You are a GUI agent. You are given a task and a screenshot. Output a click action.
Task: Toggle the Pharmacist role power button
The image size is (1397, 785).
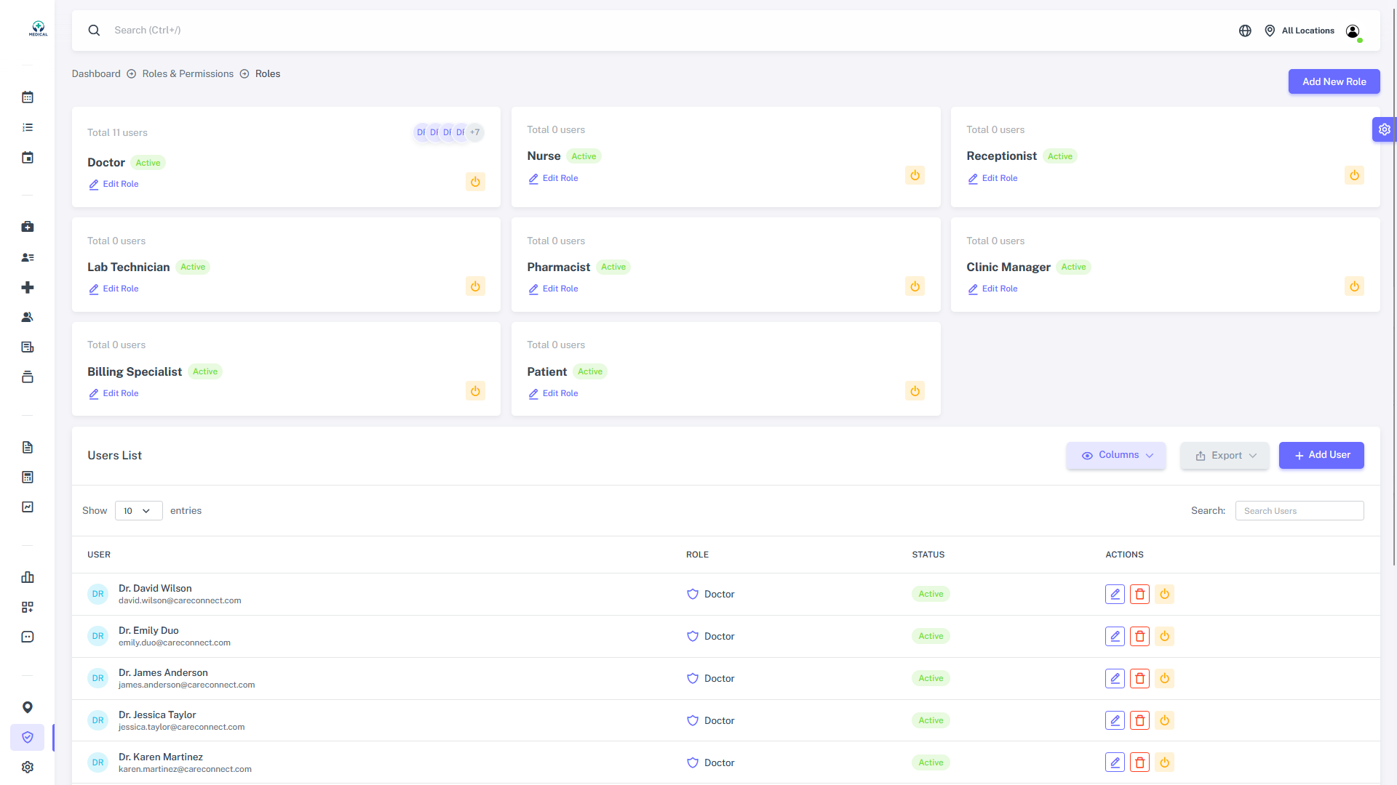(x=915, y=286)
